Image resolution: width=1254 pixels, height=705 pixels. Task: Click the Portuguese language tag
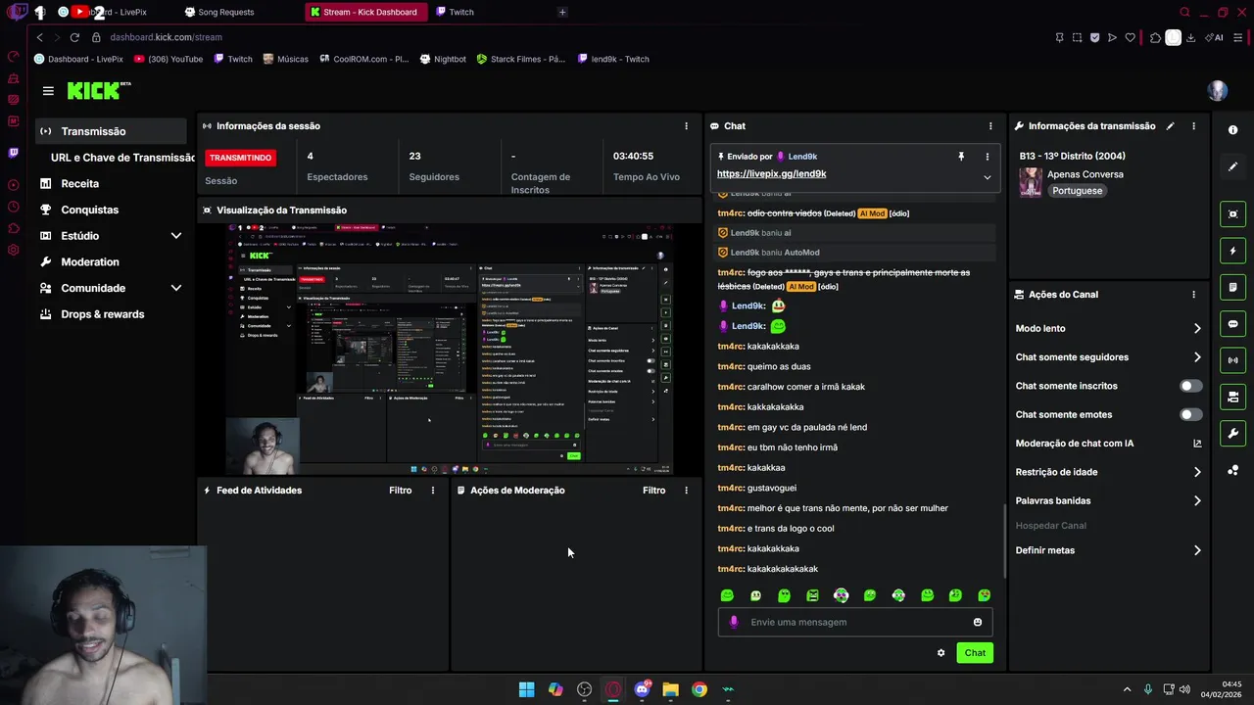tap(1077, 191)
